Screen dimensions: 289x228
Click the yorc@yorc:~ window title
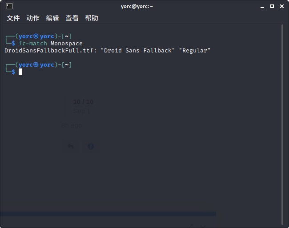137,6
